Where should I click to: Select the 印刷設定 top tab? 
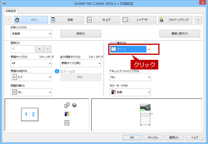click(11, 11)
